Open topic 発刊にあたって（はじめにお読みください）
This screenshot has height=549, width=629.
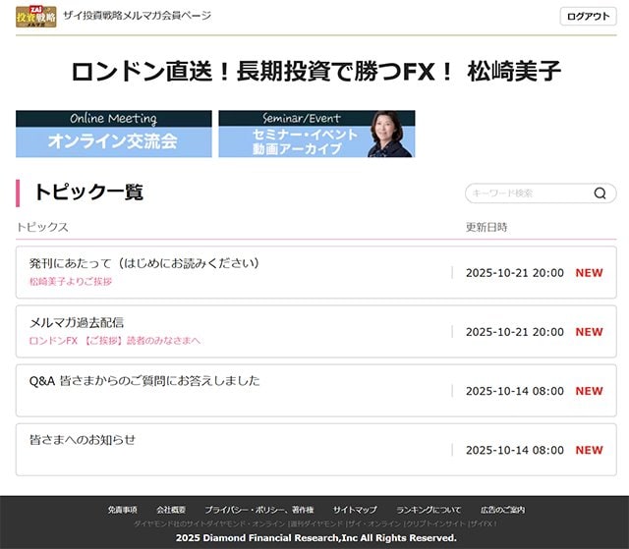pyautogui.click(x=144, y=263)
